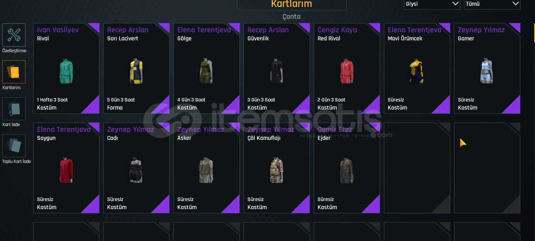
Task: Open the Kart İade icon
Action: (x=14, y=109)
